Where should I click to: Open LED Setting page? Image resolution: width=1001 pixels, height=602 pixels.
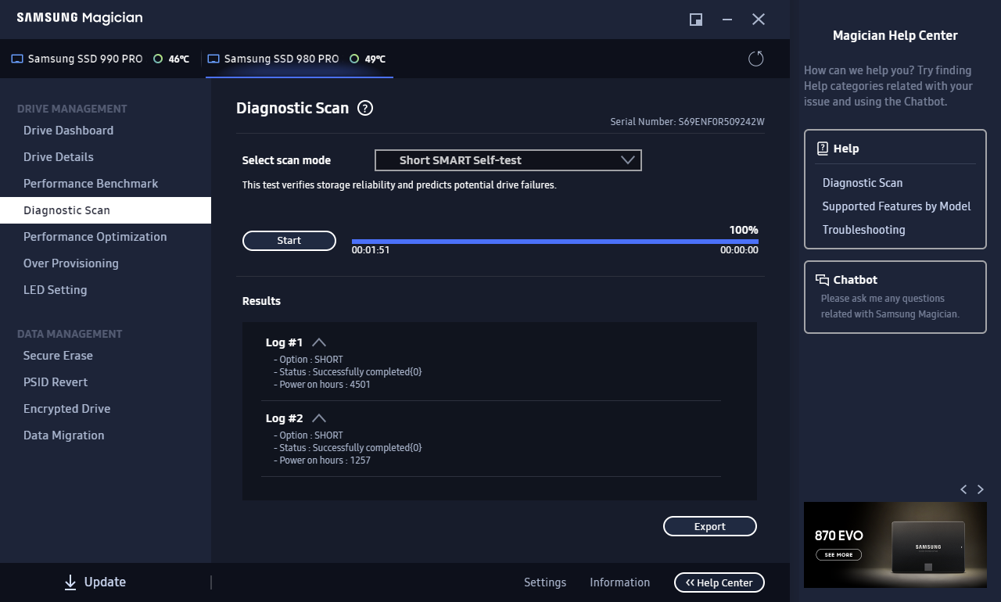pos(106,290)
